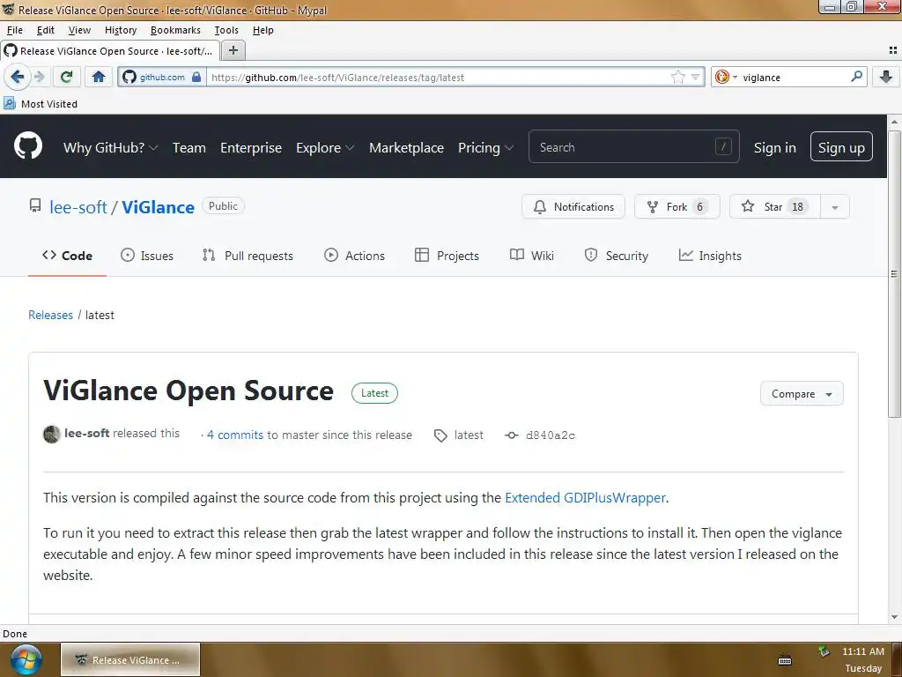The width and height of the screenshot is (902, 677).
Task: Click the address bar URL field
Action: pos(437,77)
